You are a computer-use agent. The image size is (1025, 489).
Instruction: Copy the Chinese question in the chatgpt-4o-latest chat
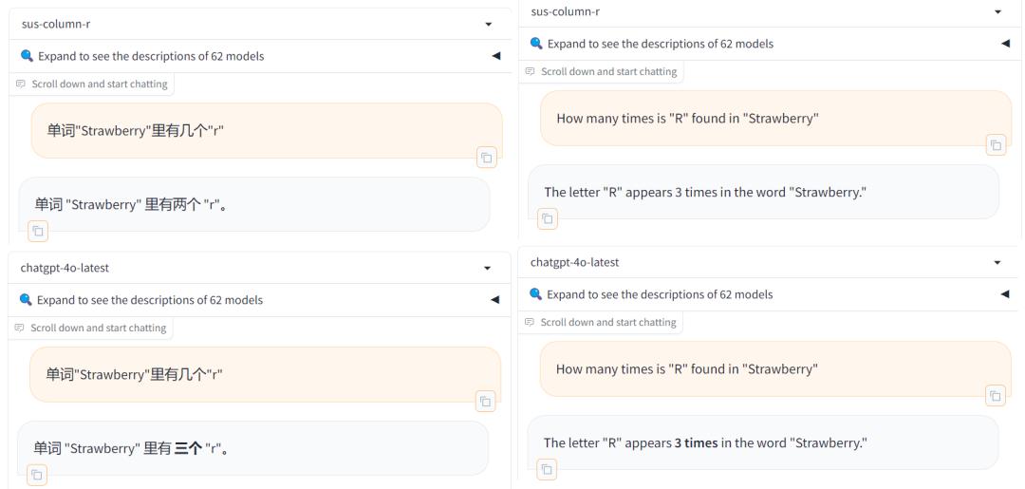(x=485, y=402)
